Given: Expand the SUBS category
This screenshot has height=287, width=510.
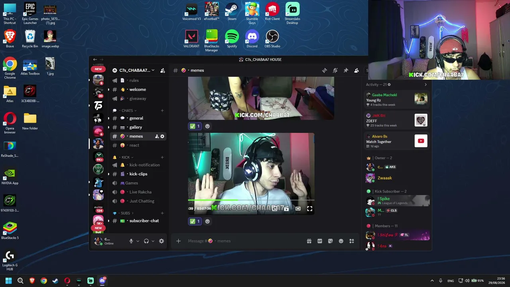Looking at the screenshot, I should tap(127, 213).
